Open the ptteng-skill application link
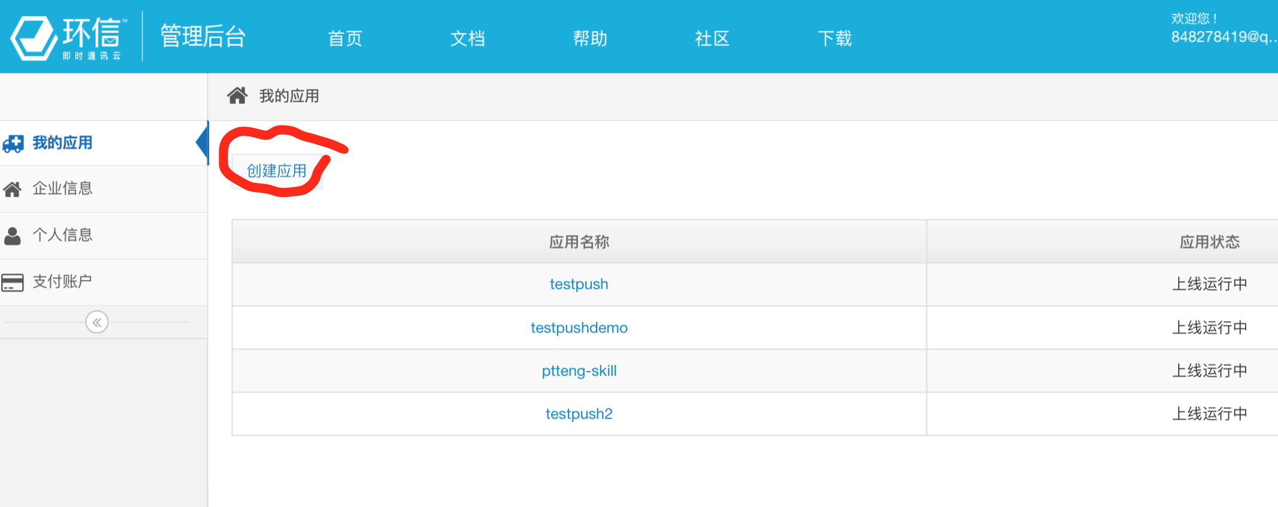1278x507 pixels. pyautogui.click(x=579, y=371)
